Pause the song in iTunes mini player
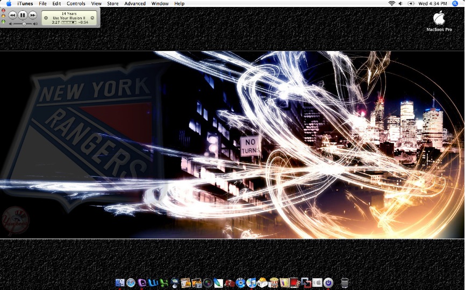Image resolution: width=465 pixels, height=290 pixels. tap(23, 15)
